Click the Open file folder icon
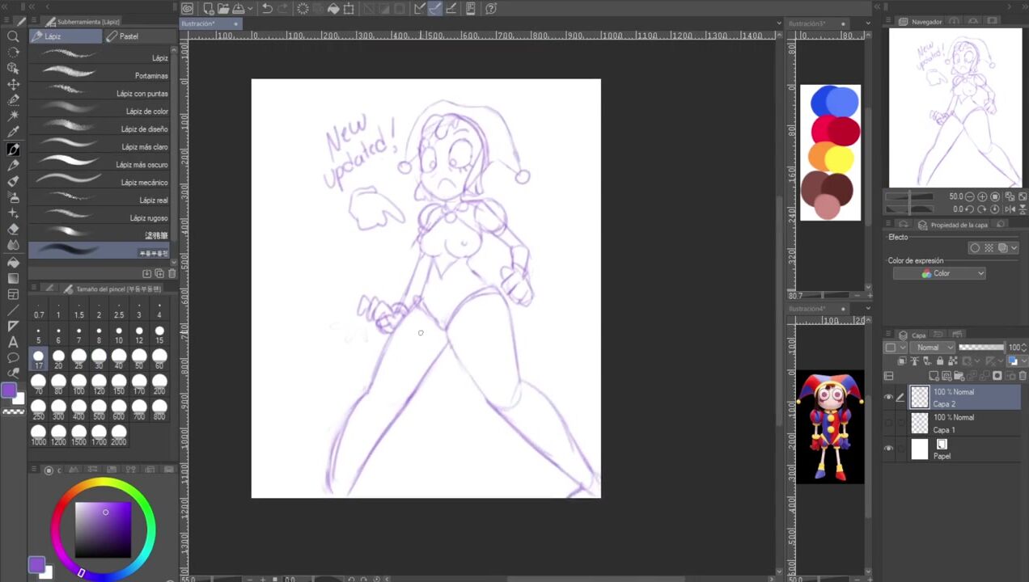1029x582 pixels. coord(223,9)
